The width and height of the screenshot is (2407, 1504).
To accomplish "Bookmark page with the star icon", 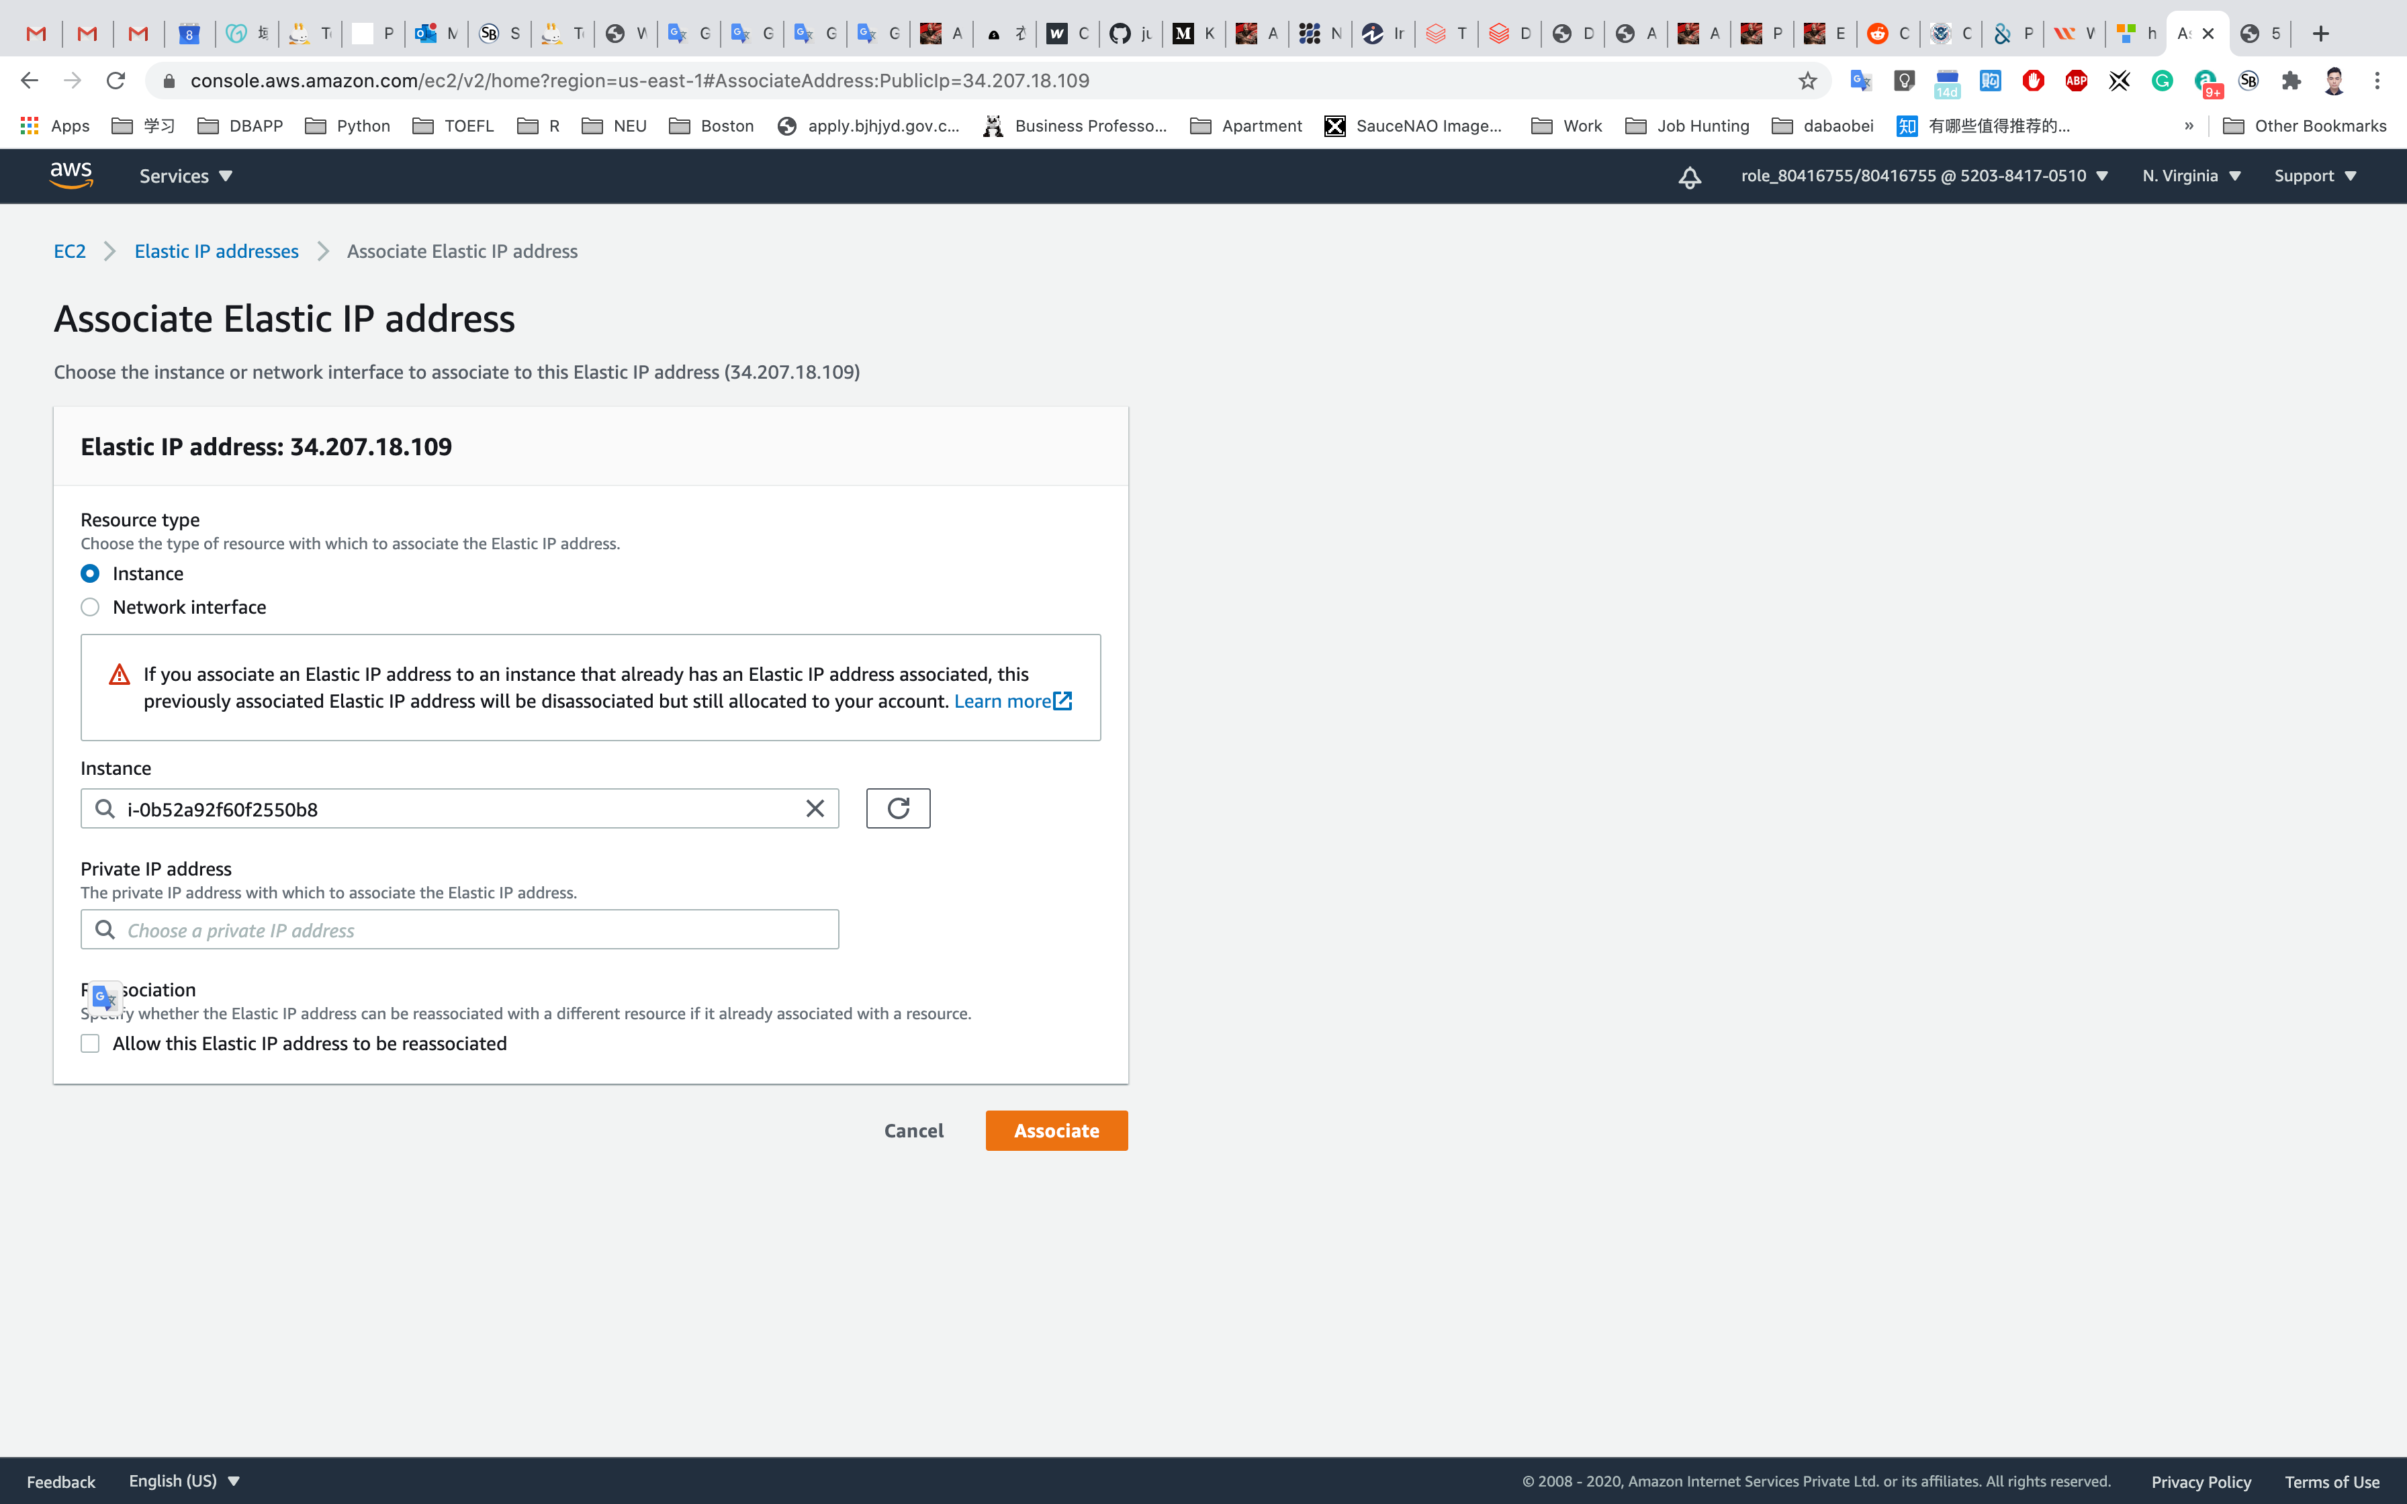I will point(1807,81).
